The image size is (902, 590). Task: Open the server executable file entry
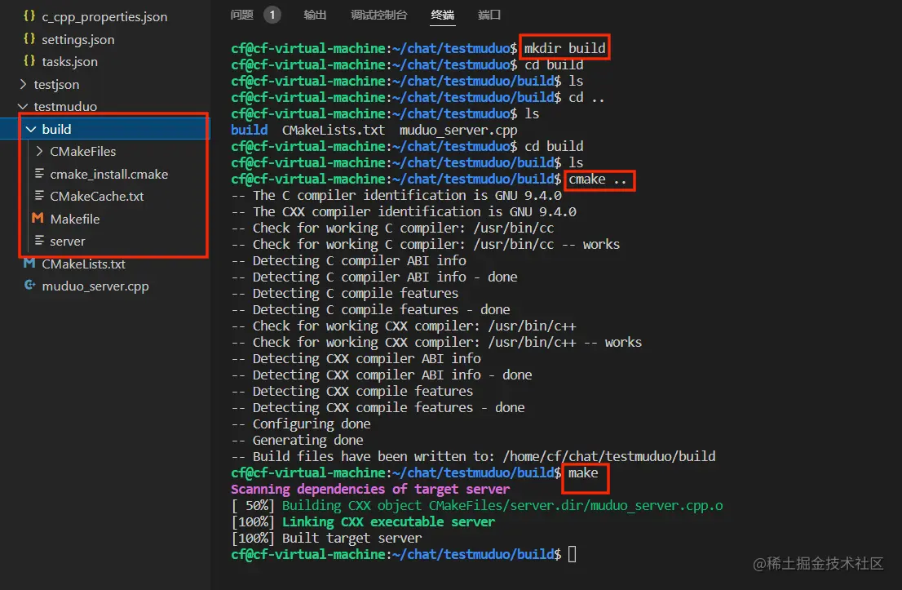pos(68,242)
